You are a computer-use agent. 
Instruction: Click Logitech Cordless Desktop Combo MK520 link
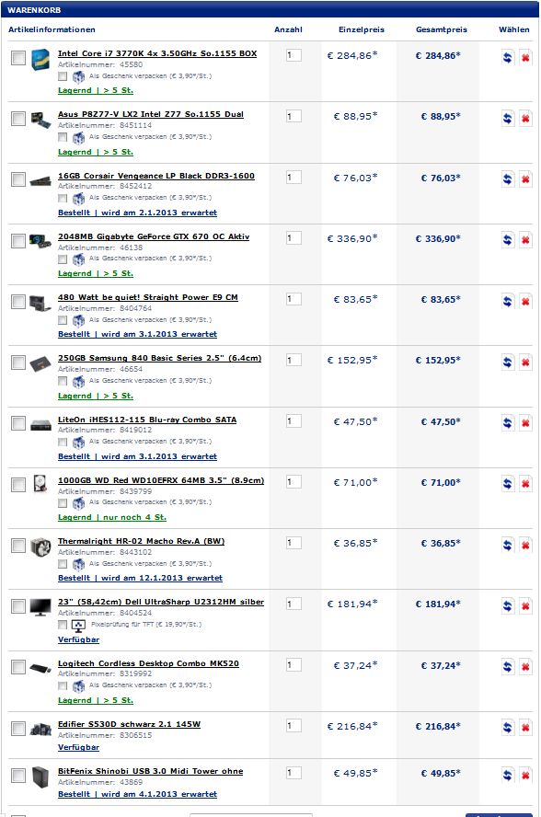[148, 664]
